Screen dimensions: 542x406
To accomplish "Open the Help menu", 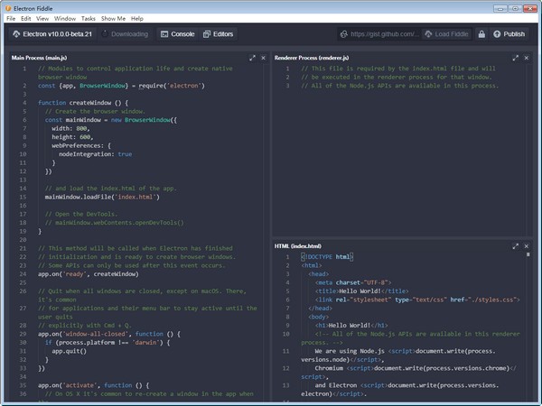I will (x=137, y=18).
